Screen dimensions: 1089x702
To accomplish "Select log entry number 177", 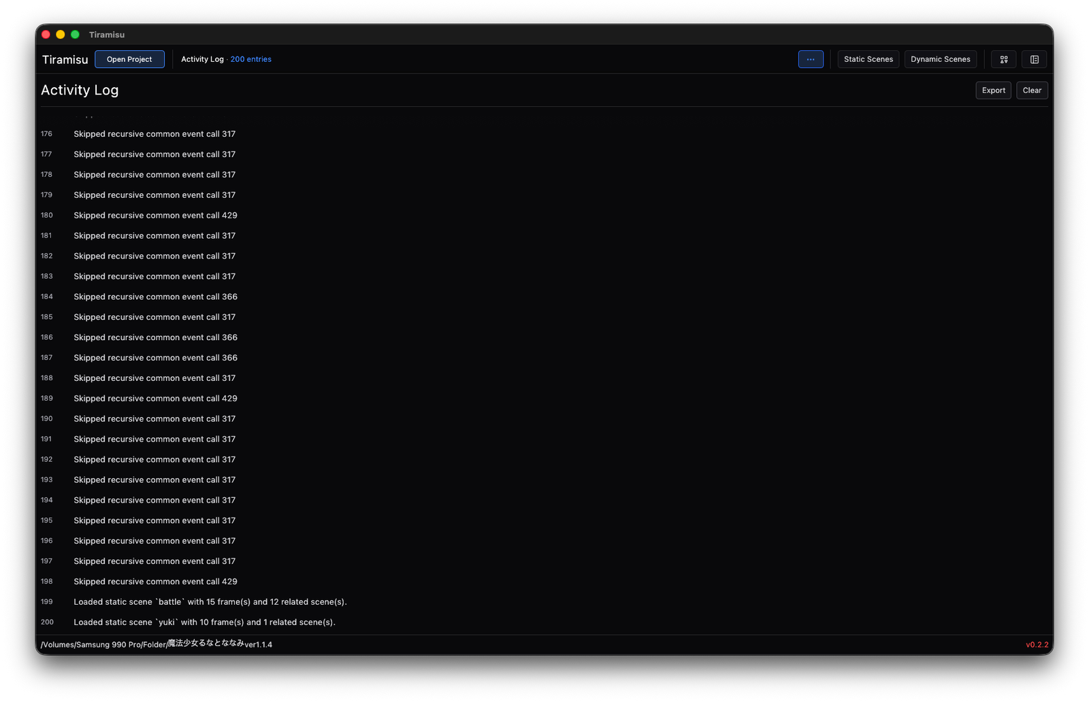I will coord(544,154).
